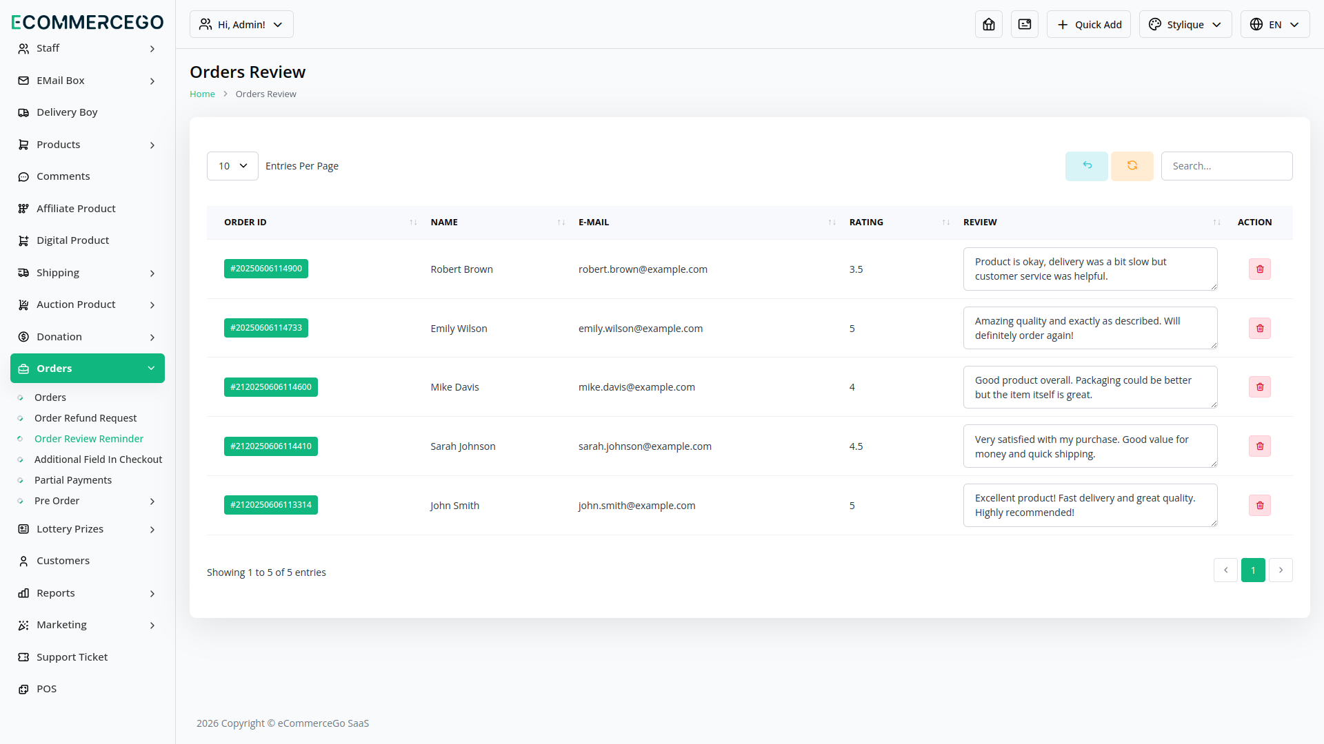
Task: Sort table by Rating column arrows
Action: (x=945, y=223)
